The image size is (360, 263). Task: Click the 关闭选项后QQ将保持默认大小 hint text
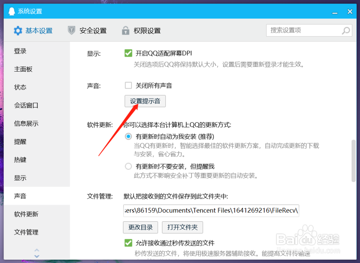pos(219,64)
